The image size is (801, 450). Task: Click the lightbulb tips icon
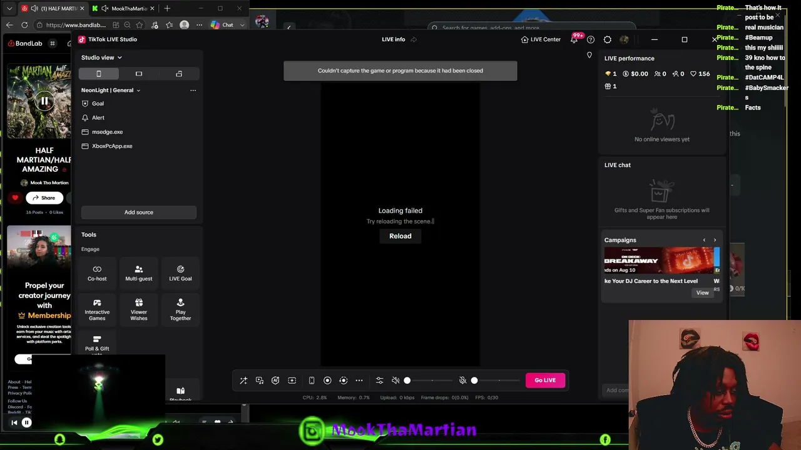click(589, 55)
